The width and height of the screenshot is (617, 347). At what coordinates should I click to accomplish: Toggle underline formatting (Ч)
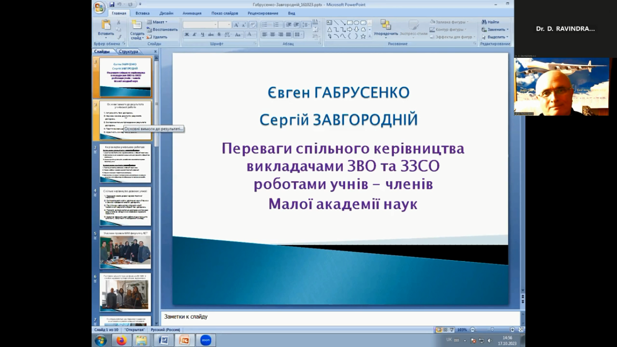tap(202, 35)
